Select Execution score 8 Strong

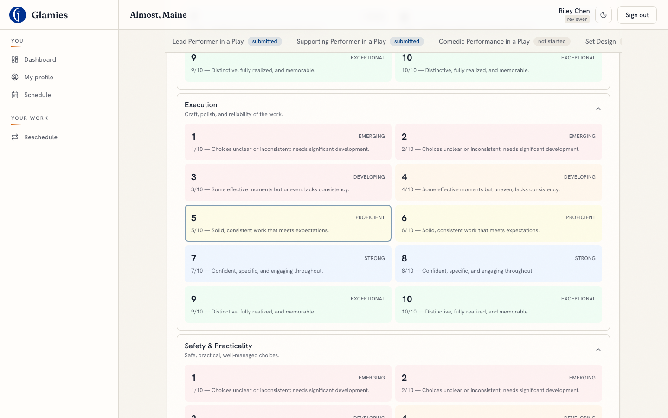[499, 264]
